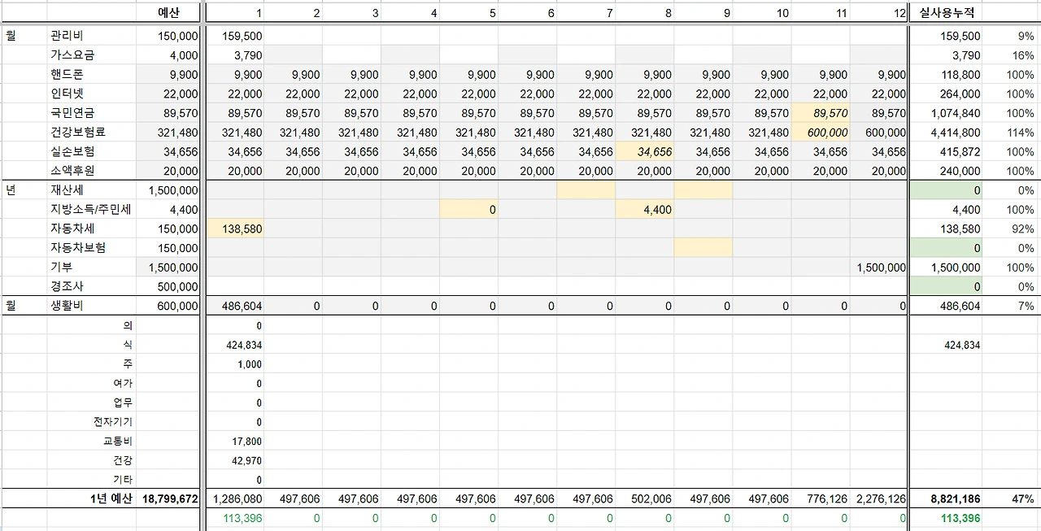
Task: Select the 776,126 month 11 total
Action: (821, 498)
